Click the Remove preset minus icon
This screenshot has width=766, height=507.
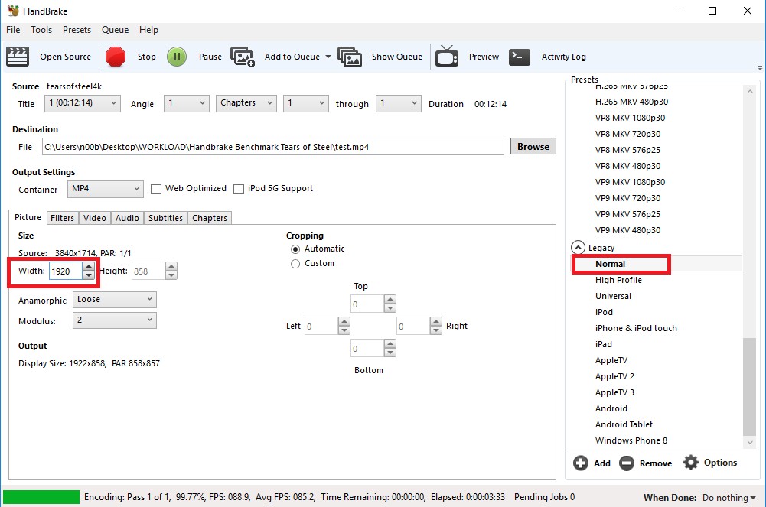click(627, 463)
